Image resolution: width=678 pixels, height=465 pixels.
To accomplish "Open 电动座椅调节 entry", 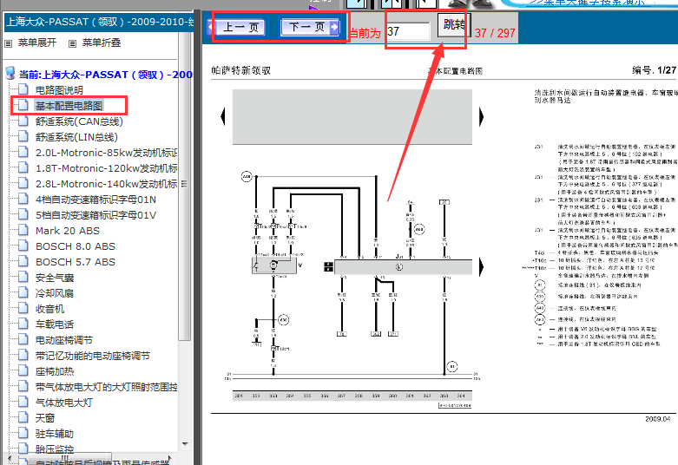I will (64, 340).
